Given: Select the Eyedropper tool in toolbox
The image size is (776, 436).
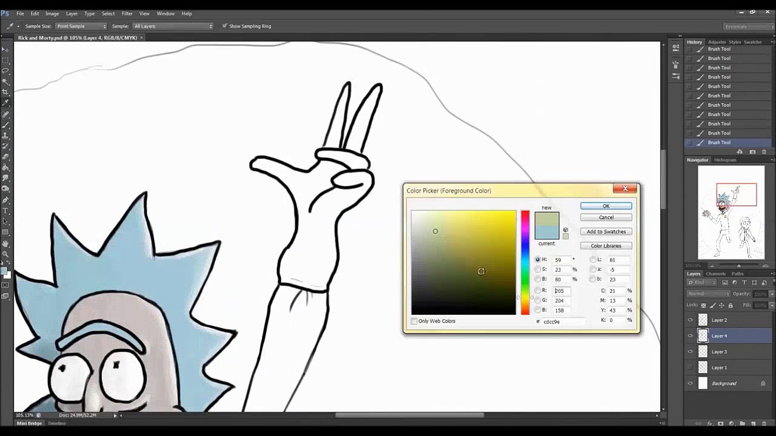Looking at the screenshot, I should pos(5,103).
